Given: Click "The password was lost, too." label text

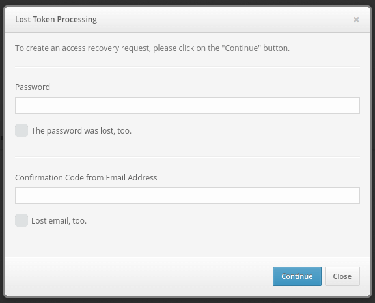Looking at the screenshot, I should 81,131.
